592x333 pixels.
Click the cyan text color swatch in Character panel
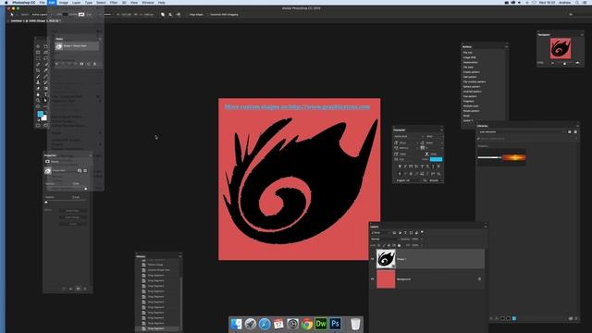[x=436, y=159]
